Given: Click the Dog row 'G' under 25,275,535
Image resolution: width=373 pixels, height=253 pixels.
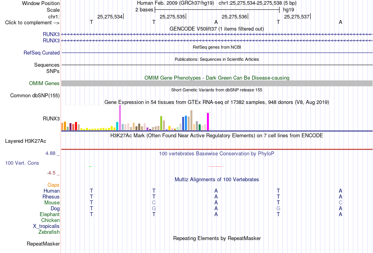Looking at the screenshot, I should [x=154, y=209].
